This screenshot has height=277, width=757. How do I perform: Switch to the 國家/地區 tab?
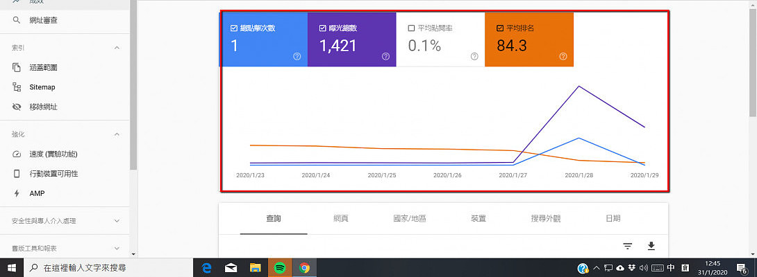[409, 219]
